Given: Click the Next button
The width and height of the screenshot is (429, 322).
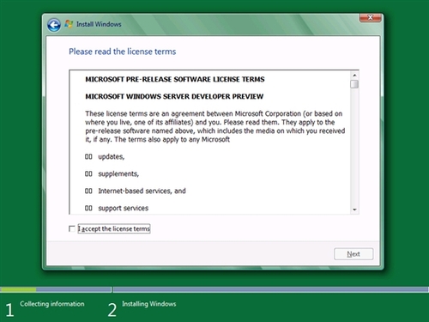Looking at the screenshot, I should pos(353,254).
